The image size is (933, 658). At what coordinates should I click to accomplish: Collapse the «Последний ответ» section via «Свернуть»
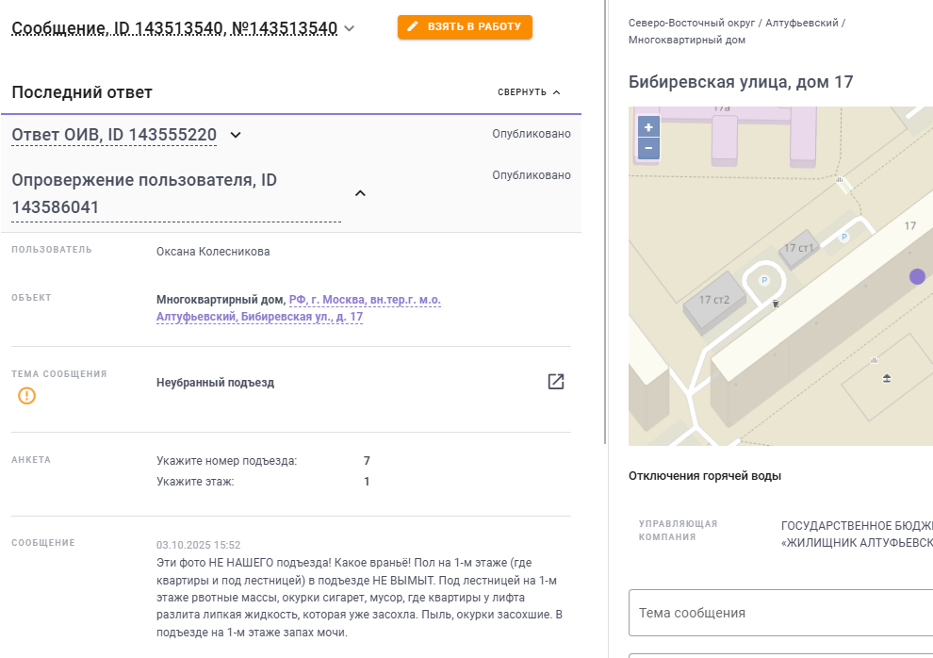pyautogui.click(x=529, y=92)
